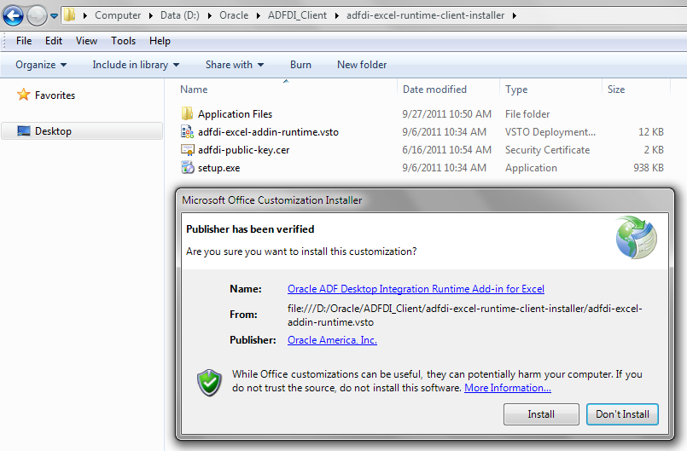Expand the arrow after Computer breadcrumb
The image size is (687, 451).
tap(151, 15)
